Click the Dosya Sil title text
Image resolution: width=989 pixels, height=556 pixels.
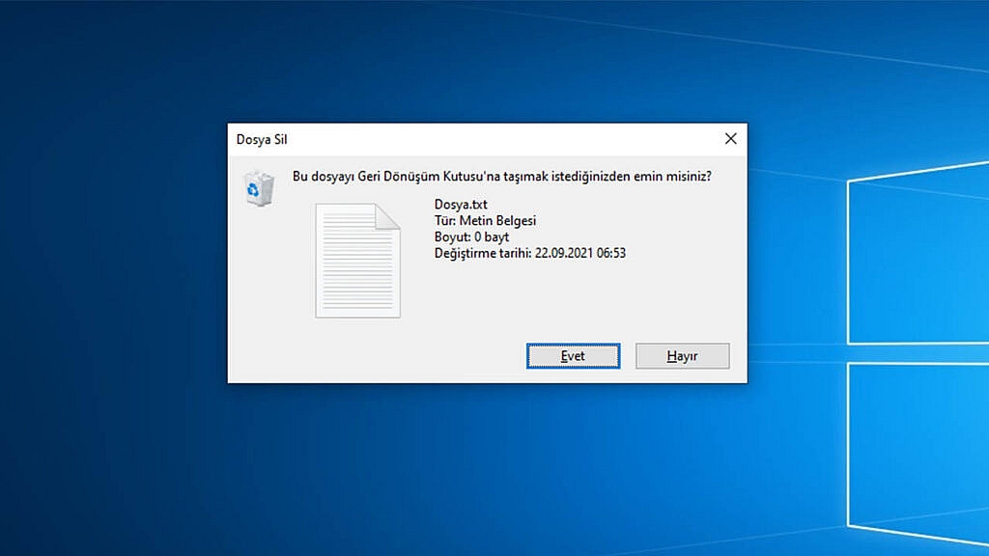click(x=262, y=139)
